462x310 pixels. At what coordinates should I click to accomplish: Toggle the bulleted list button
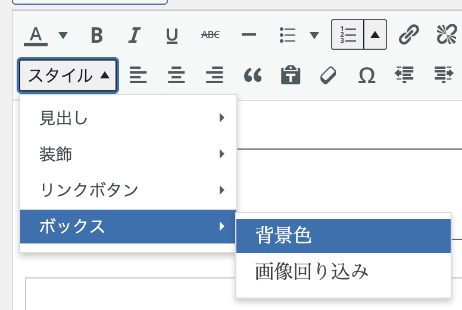tap(288, 35)
